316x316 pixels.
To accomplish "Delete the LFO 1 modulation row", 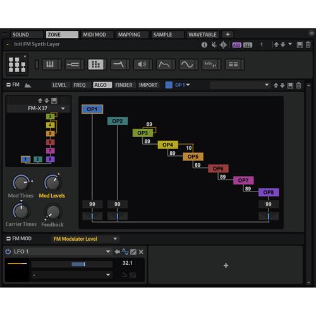I will [x=141, y=252].
